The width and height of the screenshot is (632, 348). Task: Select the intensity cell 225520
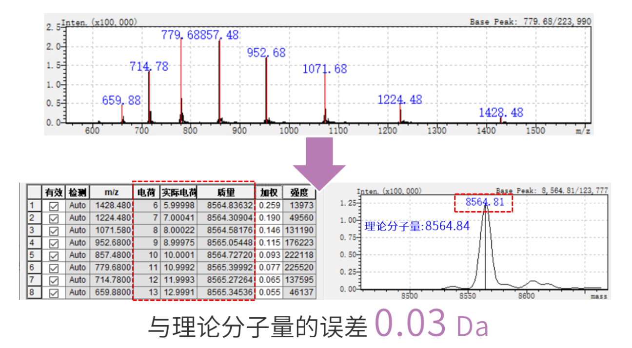tap(300, 268)
